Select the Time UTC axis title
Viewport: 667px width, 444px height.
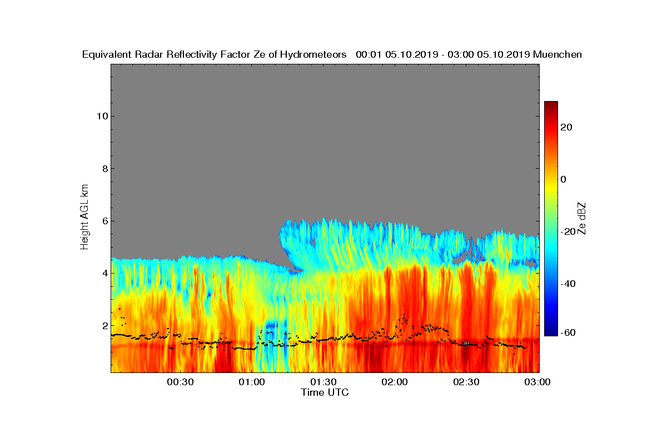coord(325,392)
